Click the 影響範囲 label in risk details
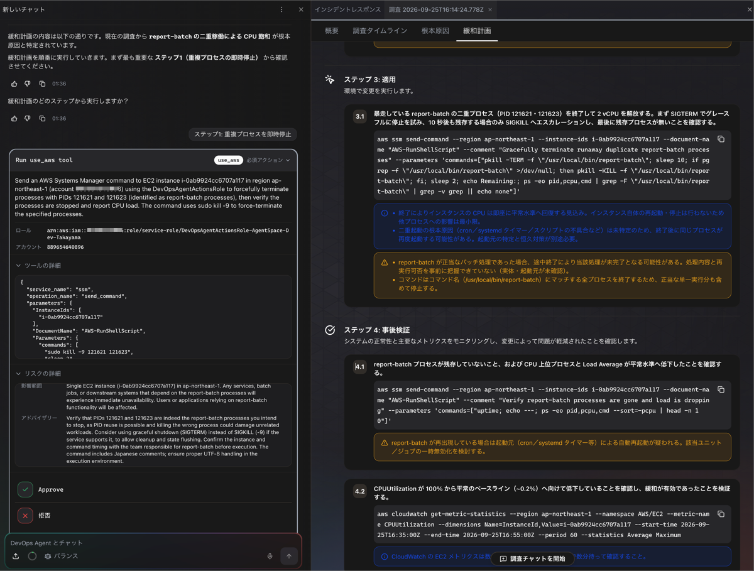Viewport: 754px width, 571px height. [31, 386]
